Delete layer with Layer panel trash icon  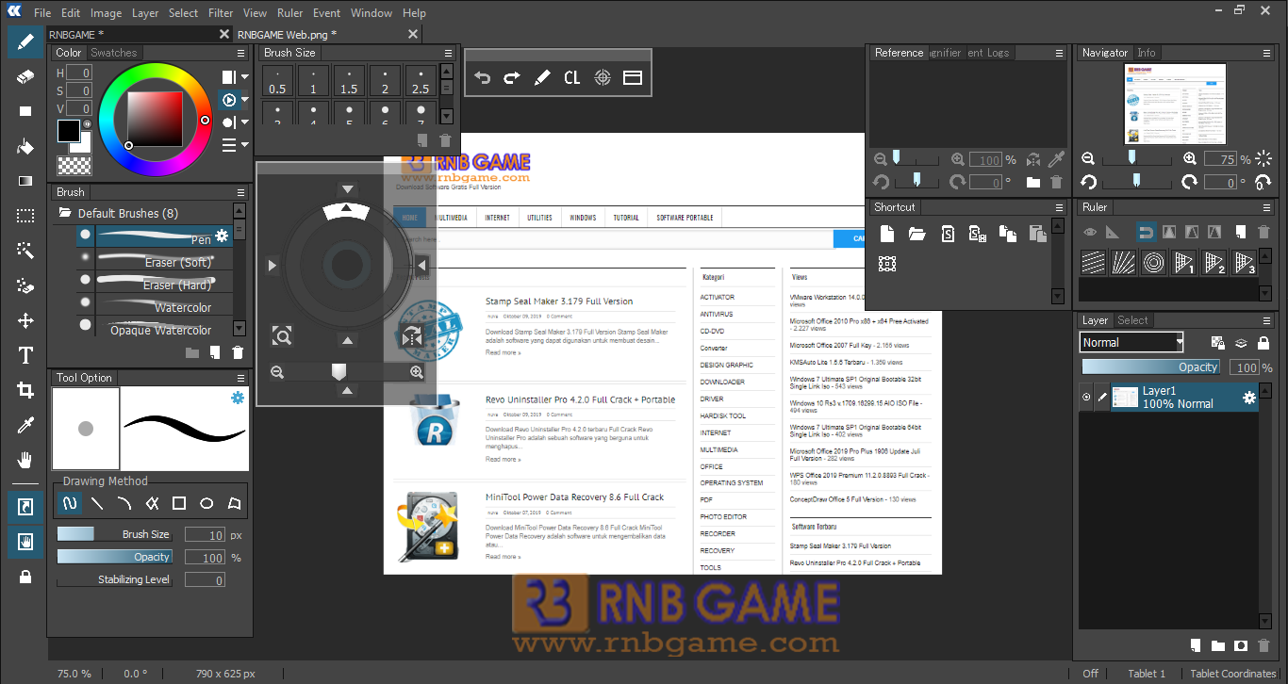1263,645
